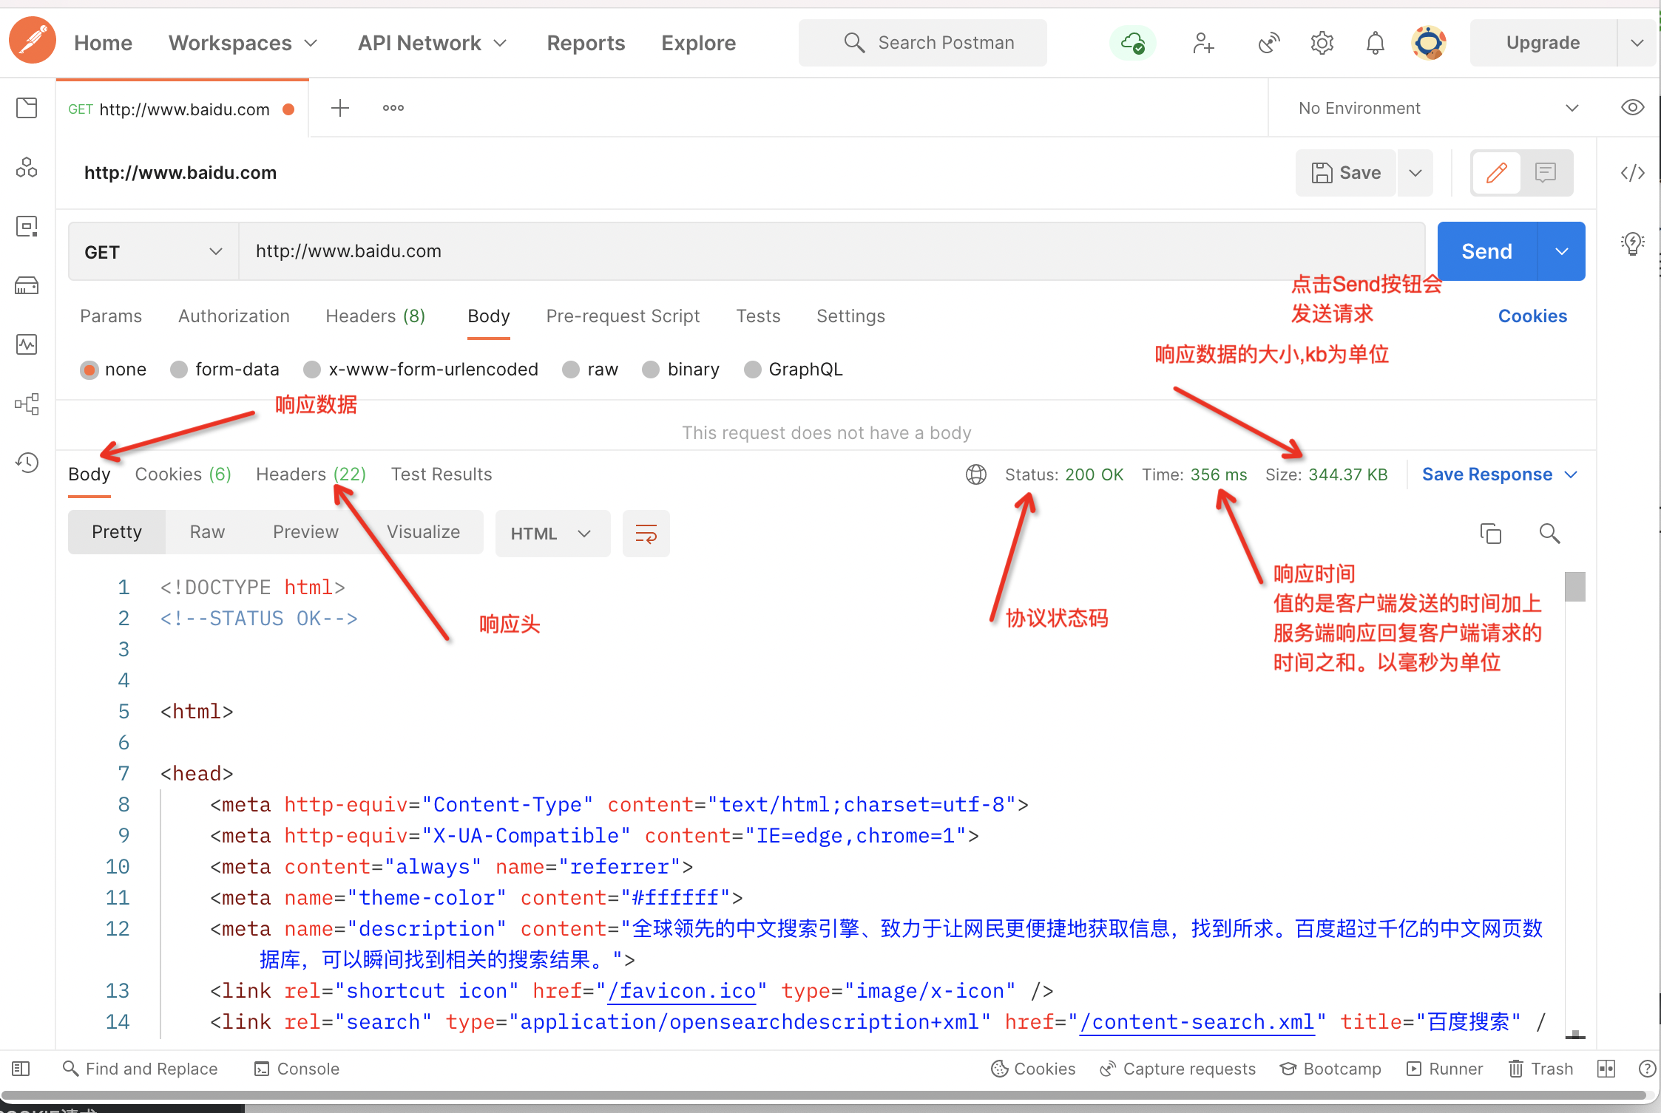Click the Cookies link beside the request tabs
1661x1113 pixels.
click(1532, 316)
